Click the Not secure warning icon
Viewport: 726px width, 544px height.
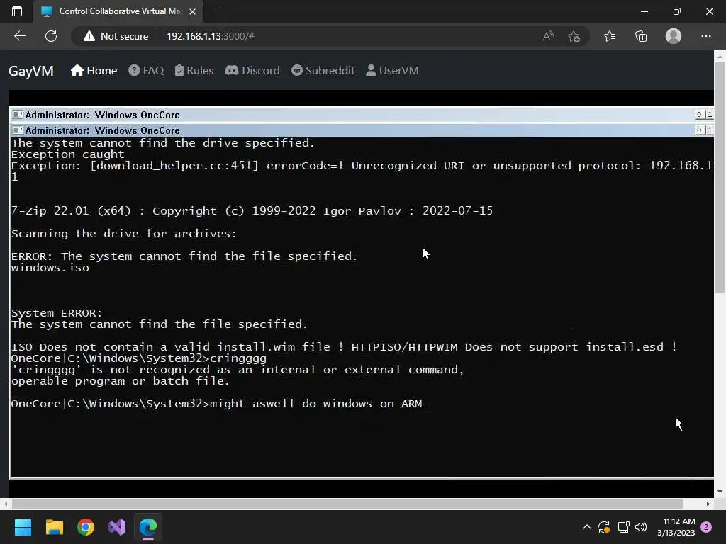[89, 36]
